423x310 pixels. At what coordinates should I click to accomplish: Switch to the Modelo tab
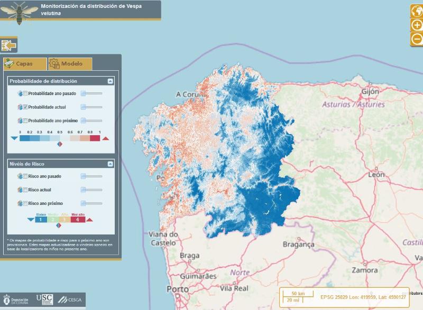pyautogui.click(x=70, y=64)
